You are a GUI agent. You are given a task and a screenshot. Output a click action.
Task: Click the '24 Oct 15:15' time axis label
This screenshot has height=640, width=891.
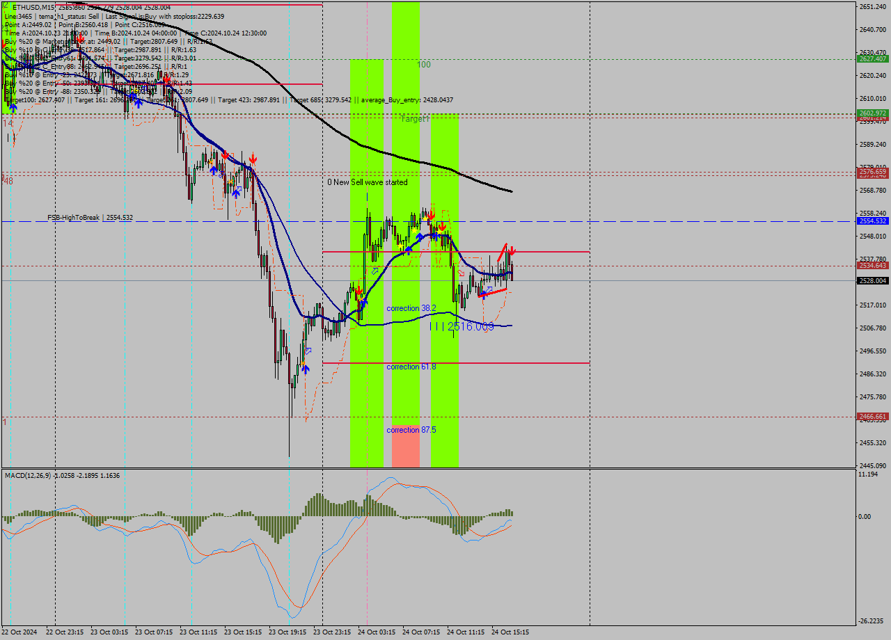click(x=510, y=632)
